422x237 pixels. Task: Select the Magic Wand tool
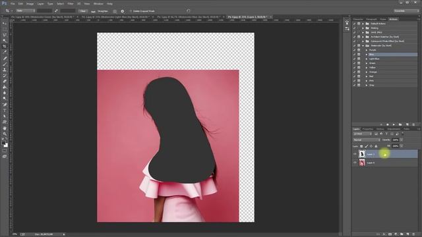click(x=5, y=41)
